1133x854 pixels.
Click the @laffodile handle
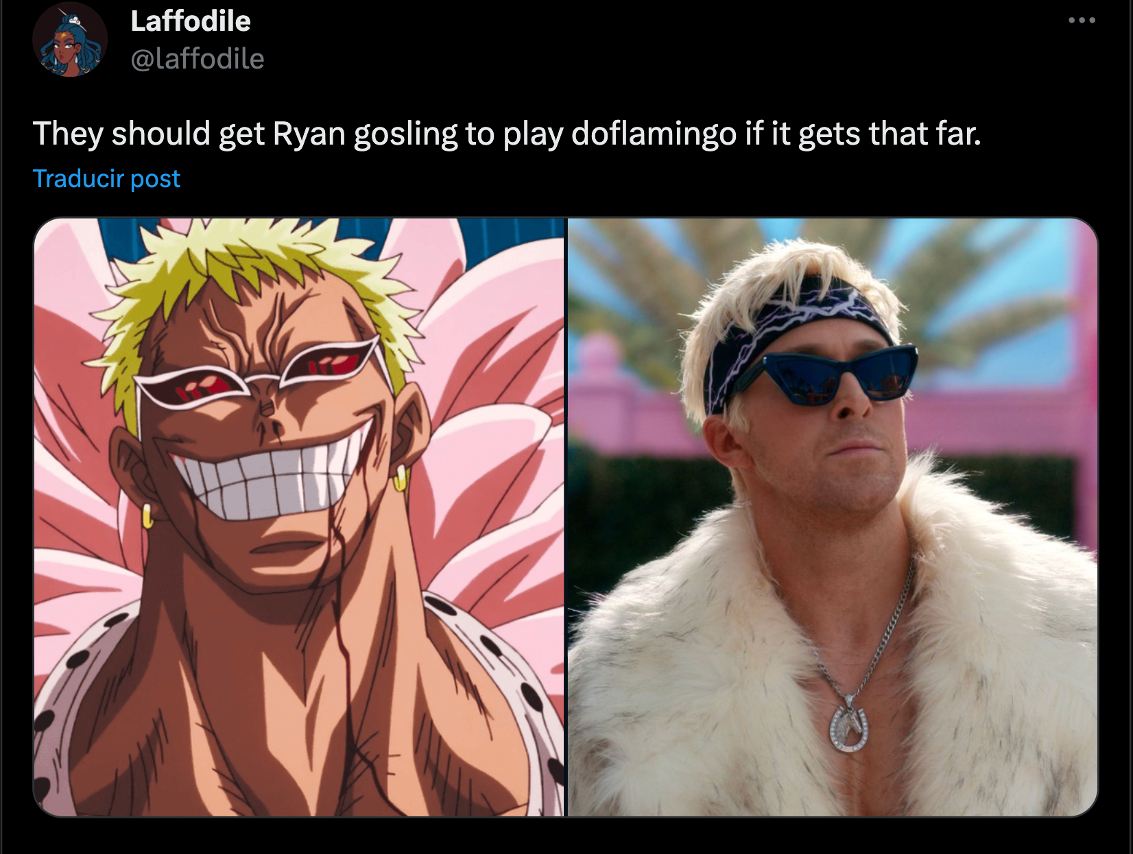(x=198, y=59)
